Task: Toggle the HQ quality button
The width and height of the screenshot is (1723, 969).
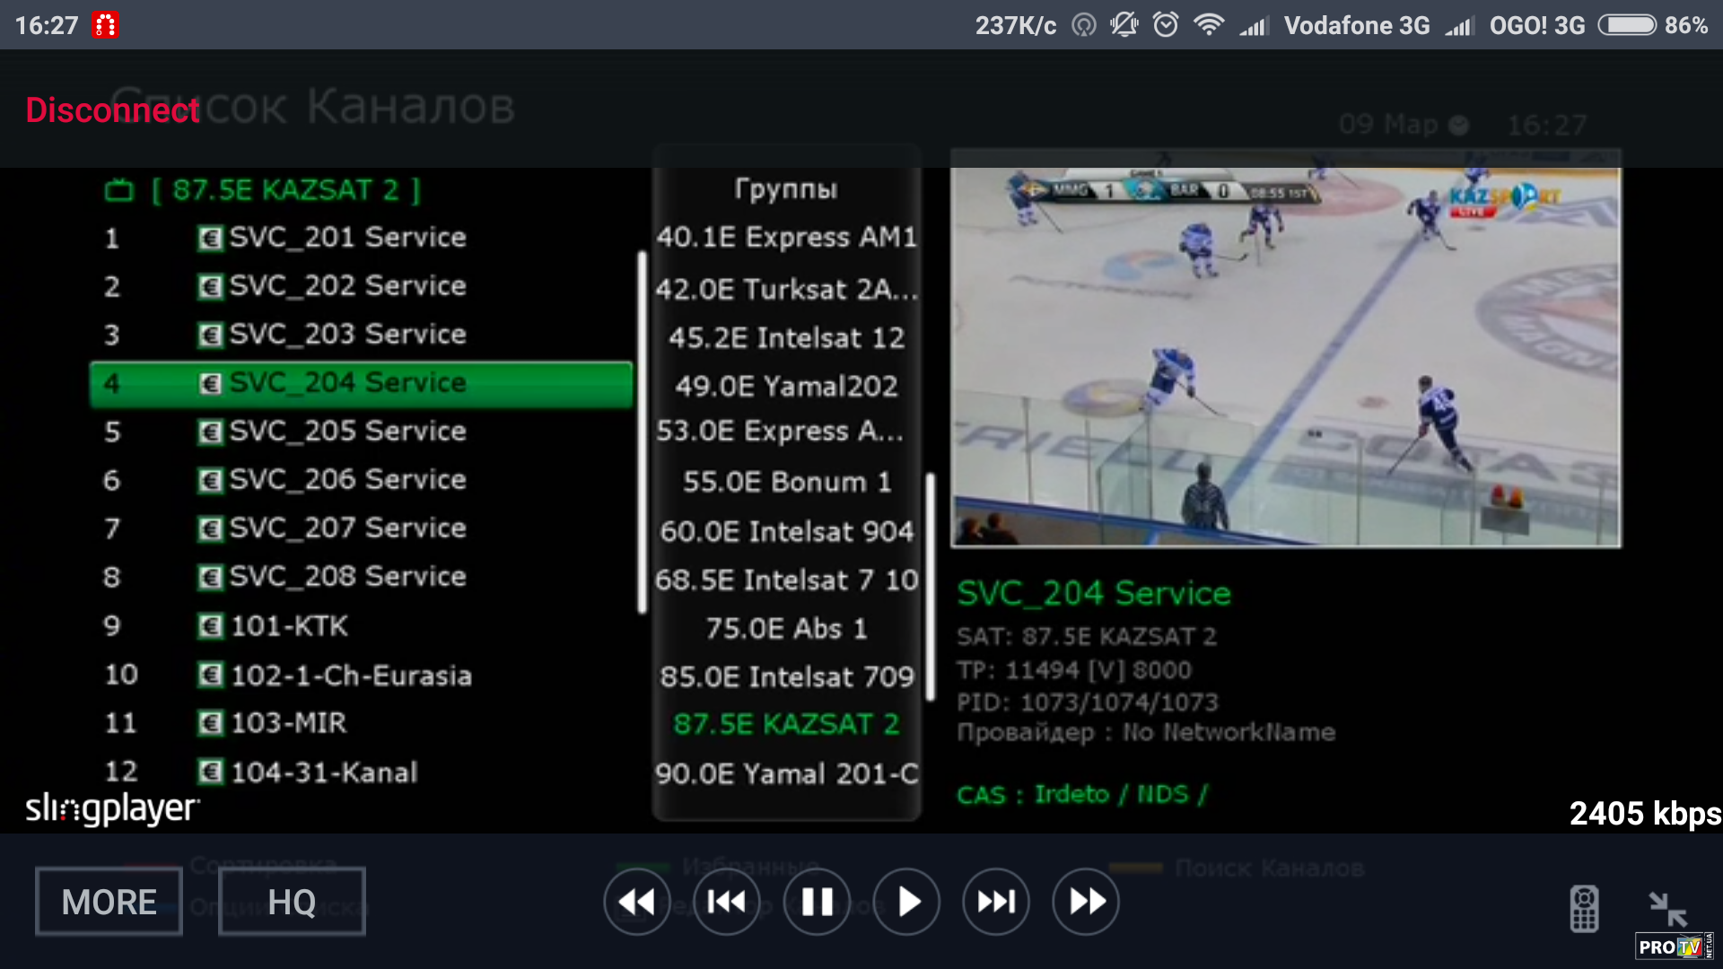Action: [x=292, y=902]
